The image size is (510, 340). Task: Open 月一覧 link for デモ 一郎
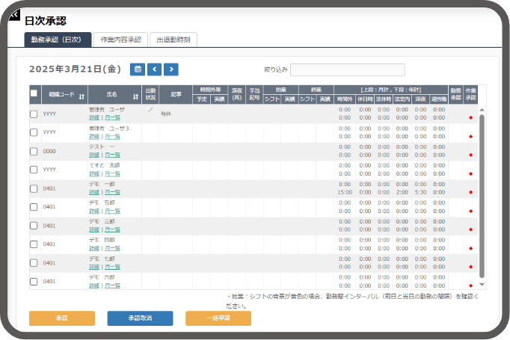tap(112, 193)
